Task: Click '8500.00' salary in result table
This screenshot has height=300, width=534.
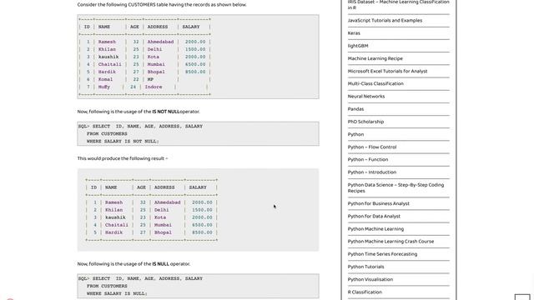Action: [x=202, y=232]
